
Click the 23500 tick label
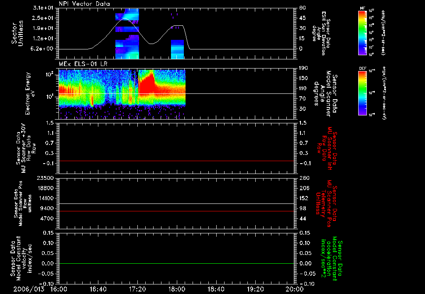pos(45,178)
